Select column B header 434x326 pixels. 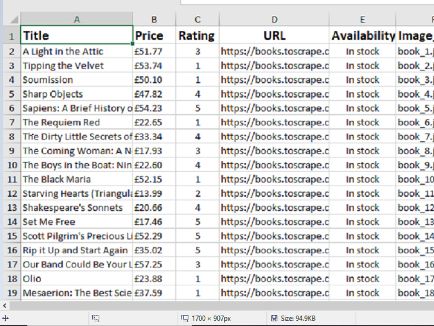tap(154, 20)
